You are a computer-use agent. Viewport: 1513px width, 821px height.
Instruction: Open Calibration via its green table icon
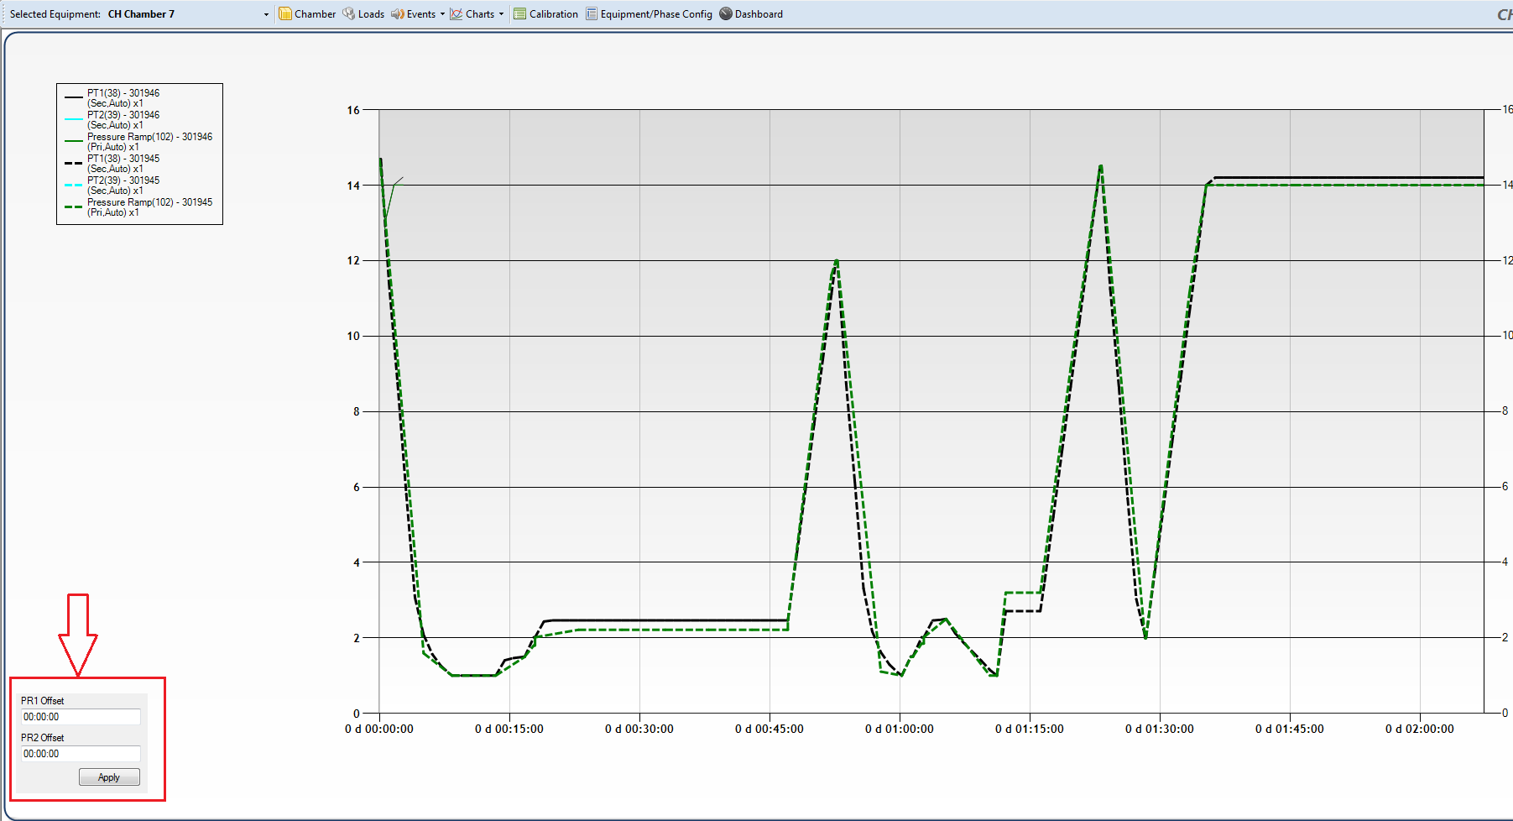click(520, 14)
